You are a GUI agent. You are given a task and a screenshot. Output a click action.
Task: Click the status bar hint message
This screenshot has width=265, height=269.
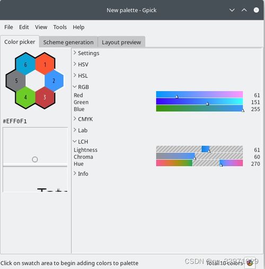click(x=69, y=263)
